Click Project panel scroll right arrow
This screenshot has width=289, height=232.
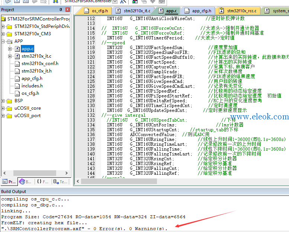pos(67,173)
